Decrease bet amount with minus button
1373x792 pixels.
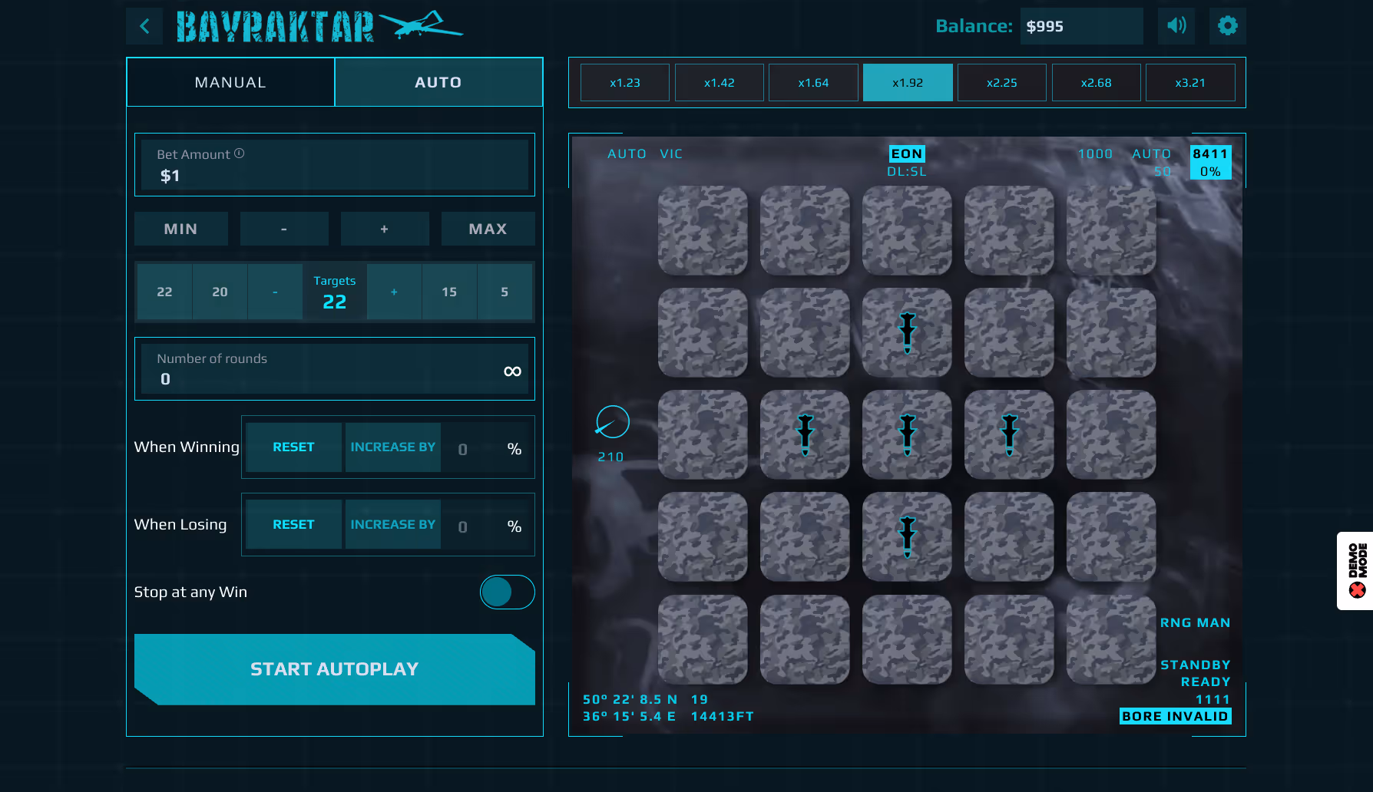[284, 229]
